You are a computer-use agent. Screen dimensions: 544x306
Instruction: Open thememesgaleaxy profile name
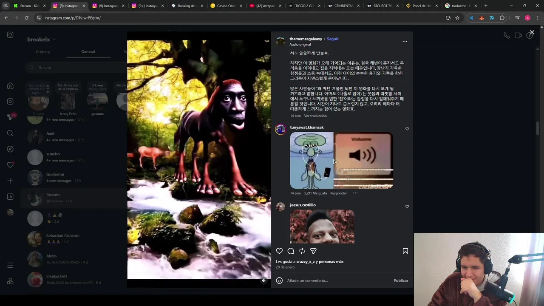click(x=306, y=39)
